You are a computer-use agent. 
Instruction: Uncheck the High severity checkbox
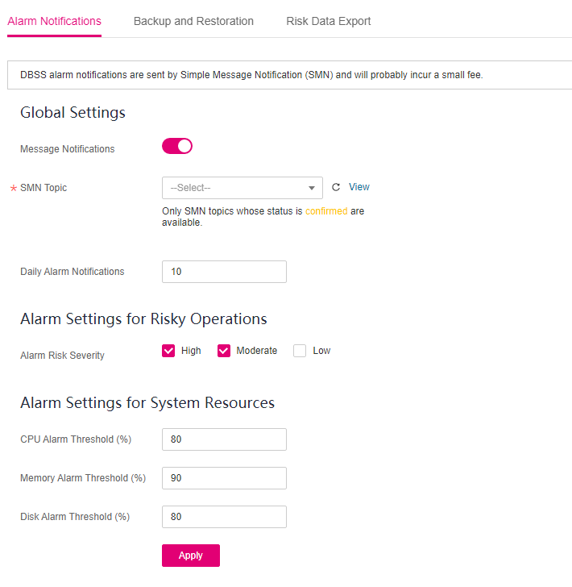point(168,351)
